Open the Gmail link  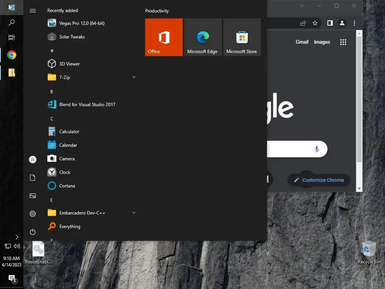(x=302, y=42)
